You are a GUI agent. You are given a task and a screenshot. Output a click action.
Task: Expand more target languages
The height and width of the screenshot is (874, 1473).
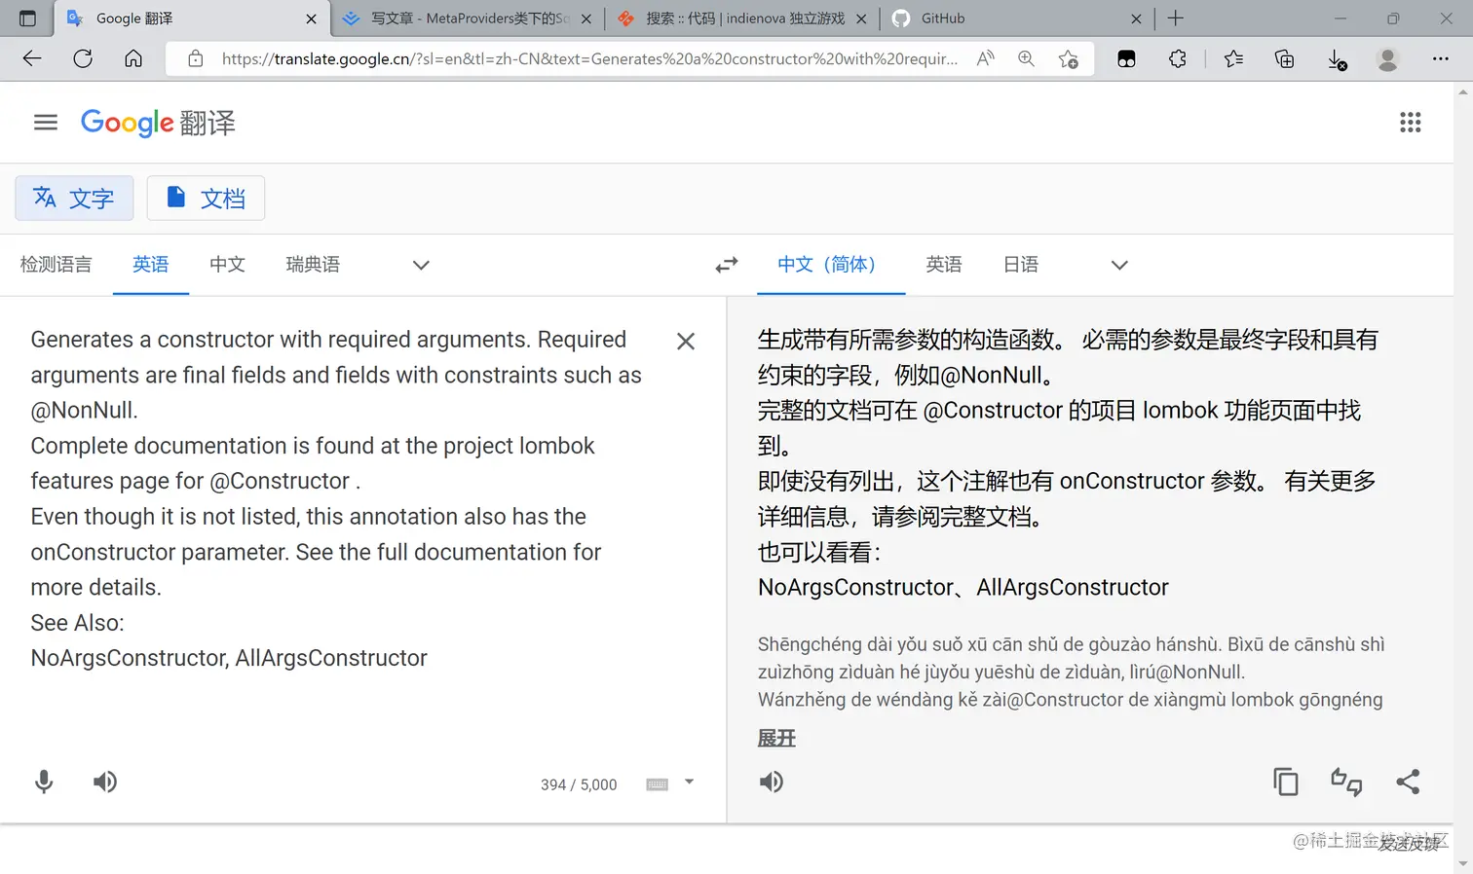(1119, 265)
